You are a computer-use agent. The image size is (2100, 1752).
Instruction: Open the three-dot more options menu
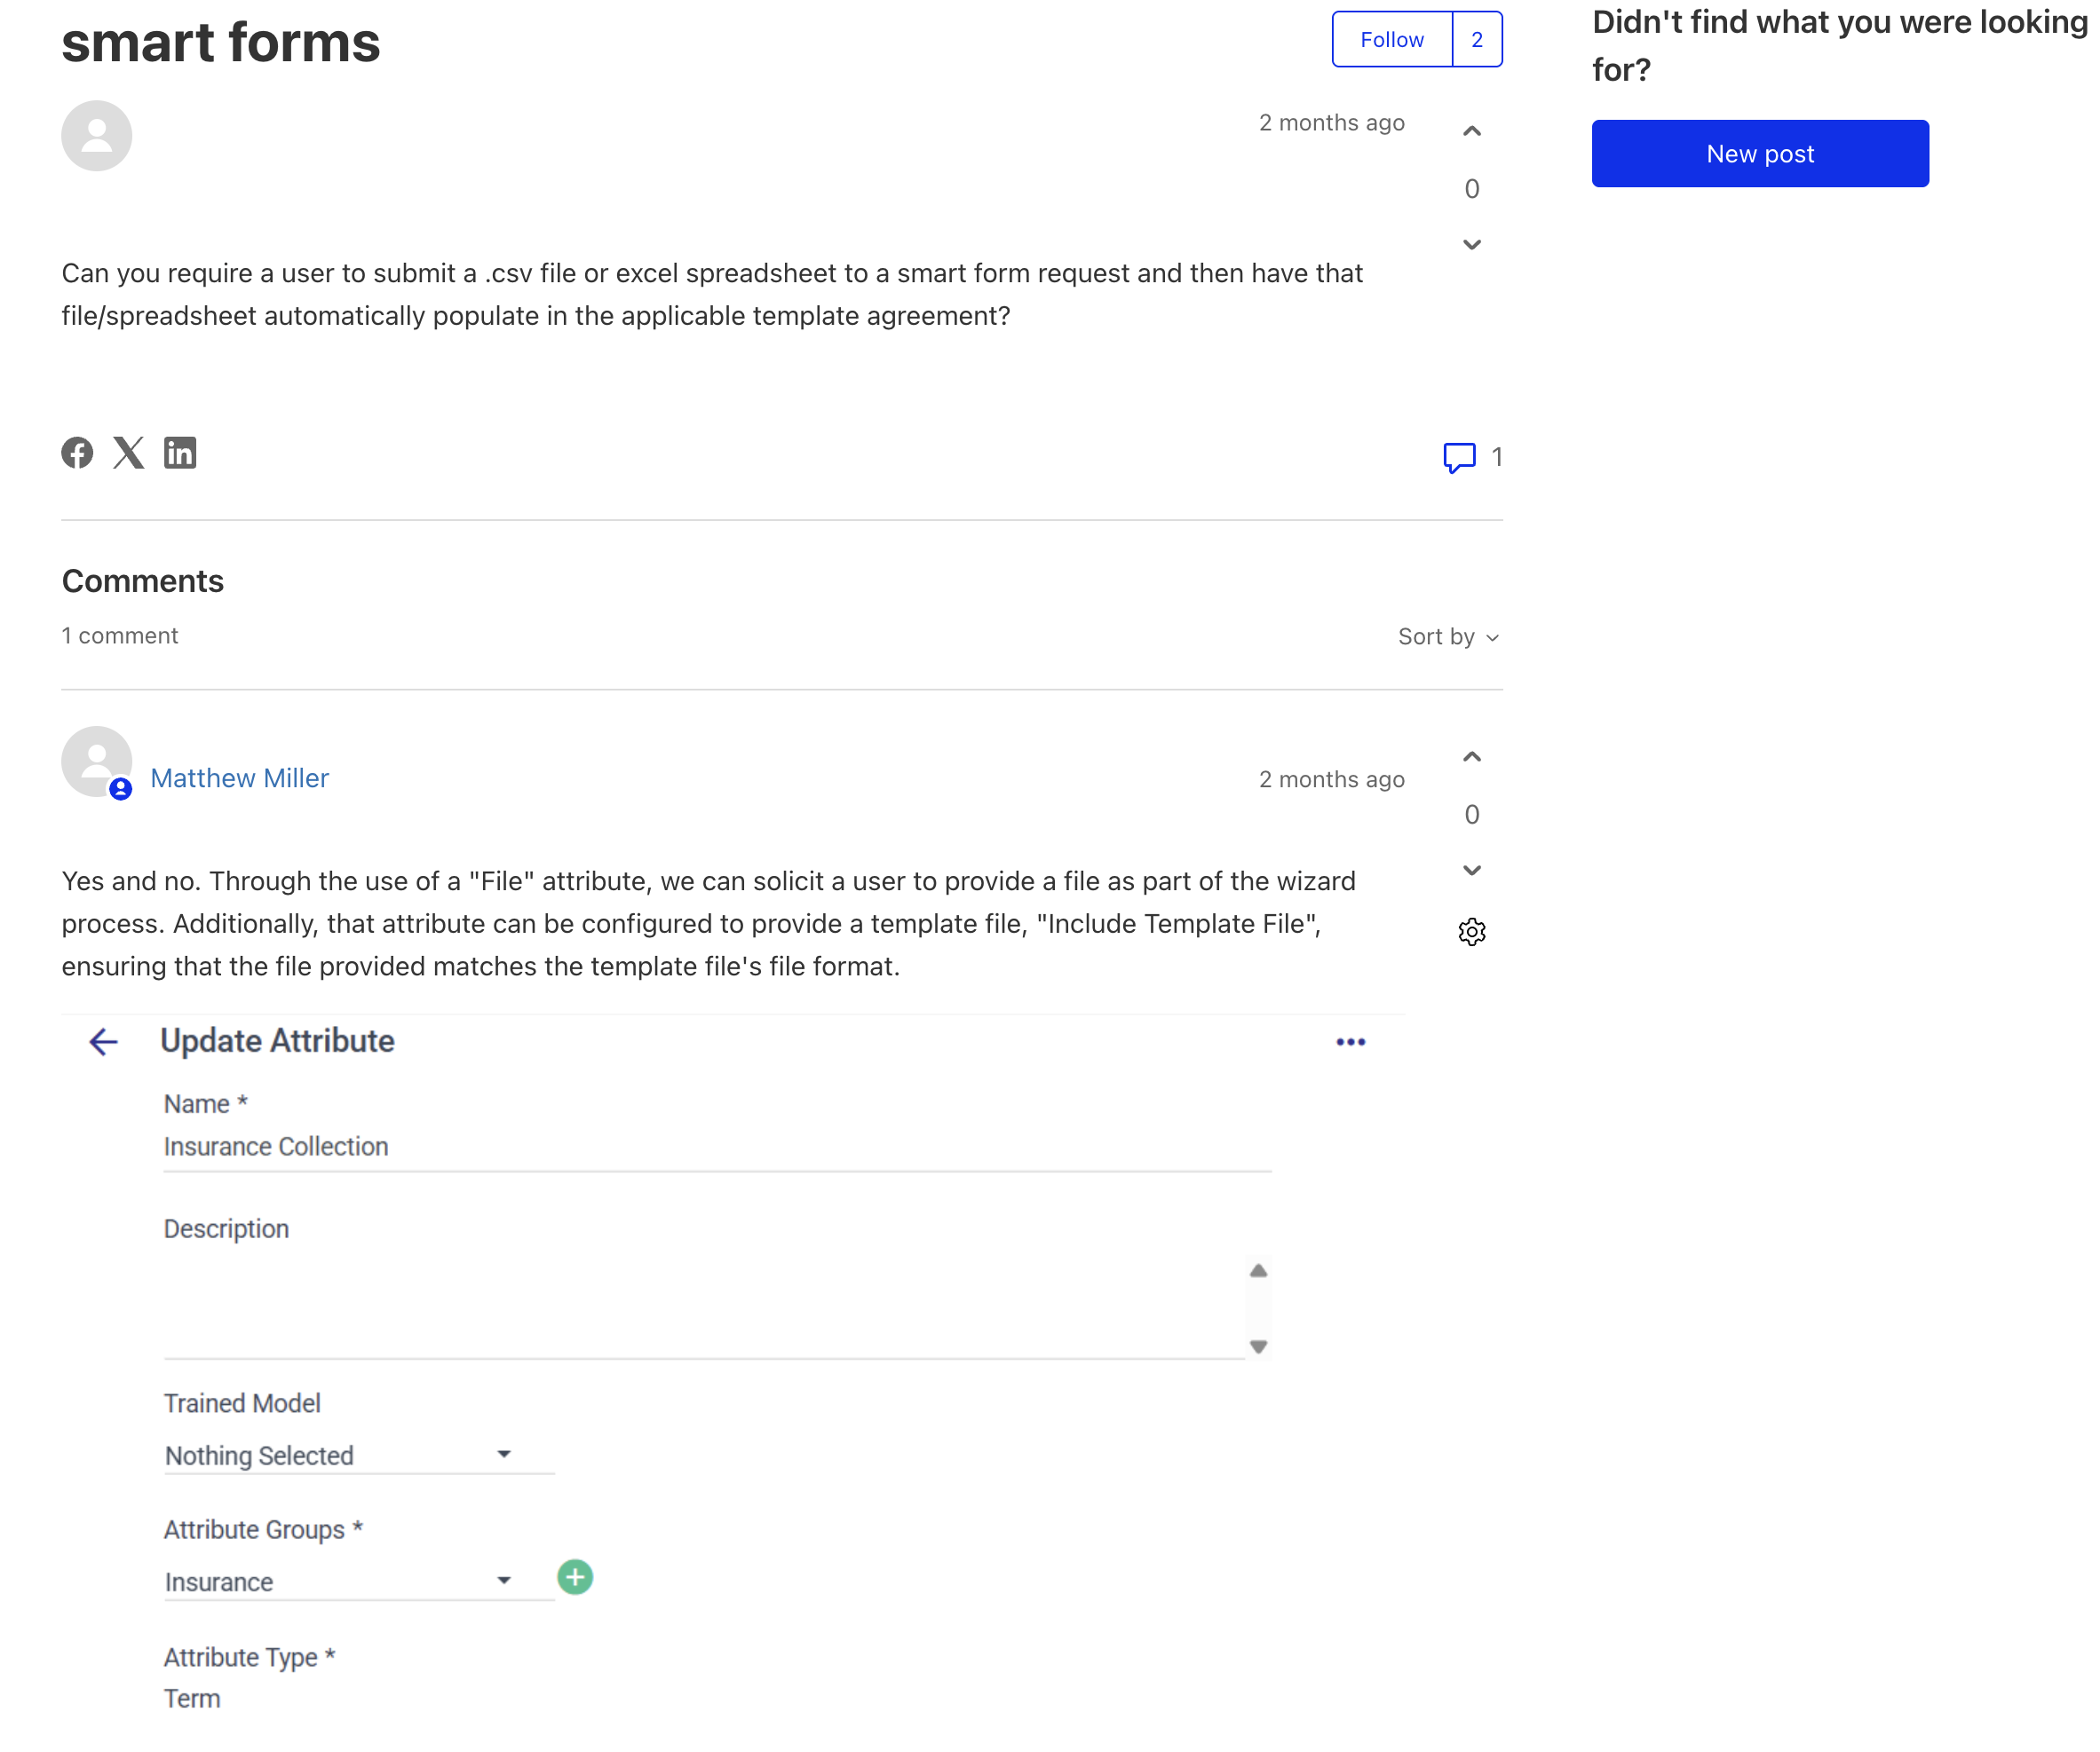tap(1350, 1041)
